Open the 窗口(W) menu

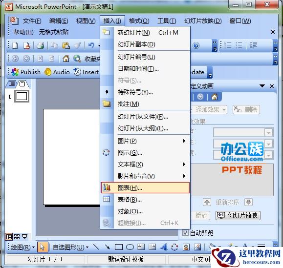(240, 21)
